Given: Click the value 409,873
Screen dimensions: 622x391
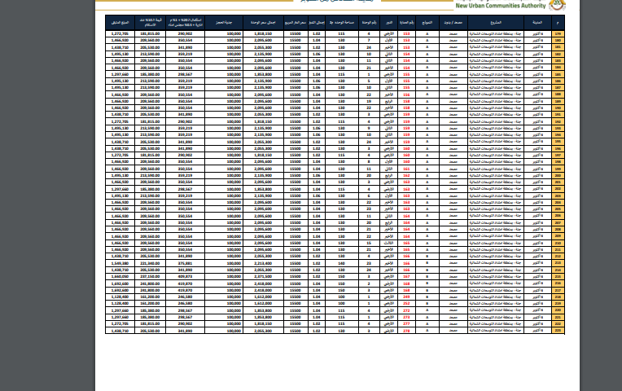Looking at the screenshot, I should click(185, 277).
